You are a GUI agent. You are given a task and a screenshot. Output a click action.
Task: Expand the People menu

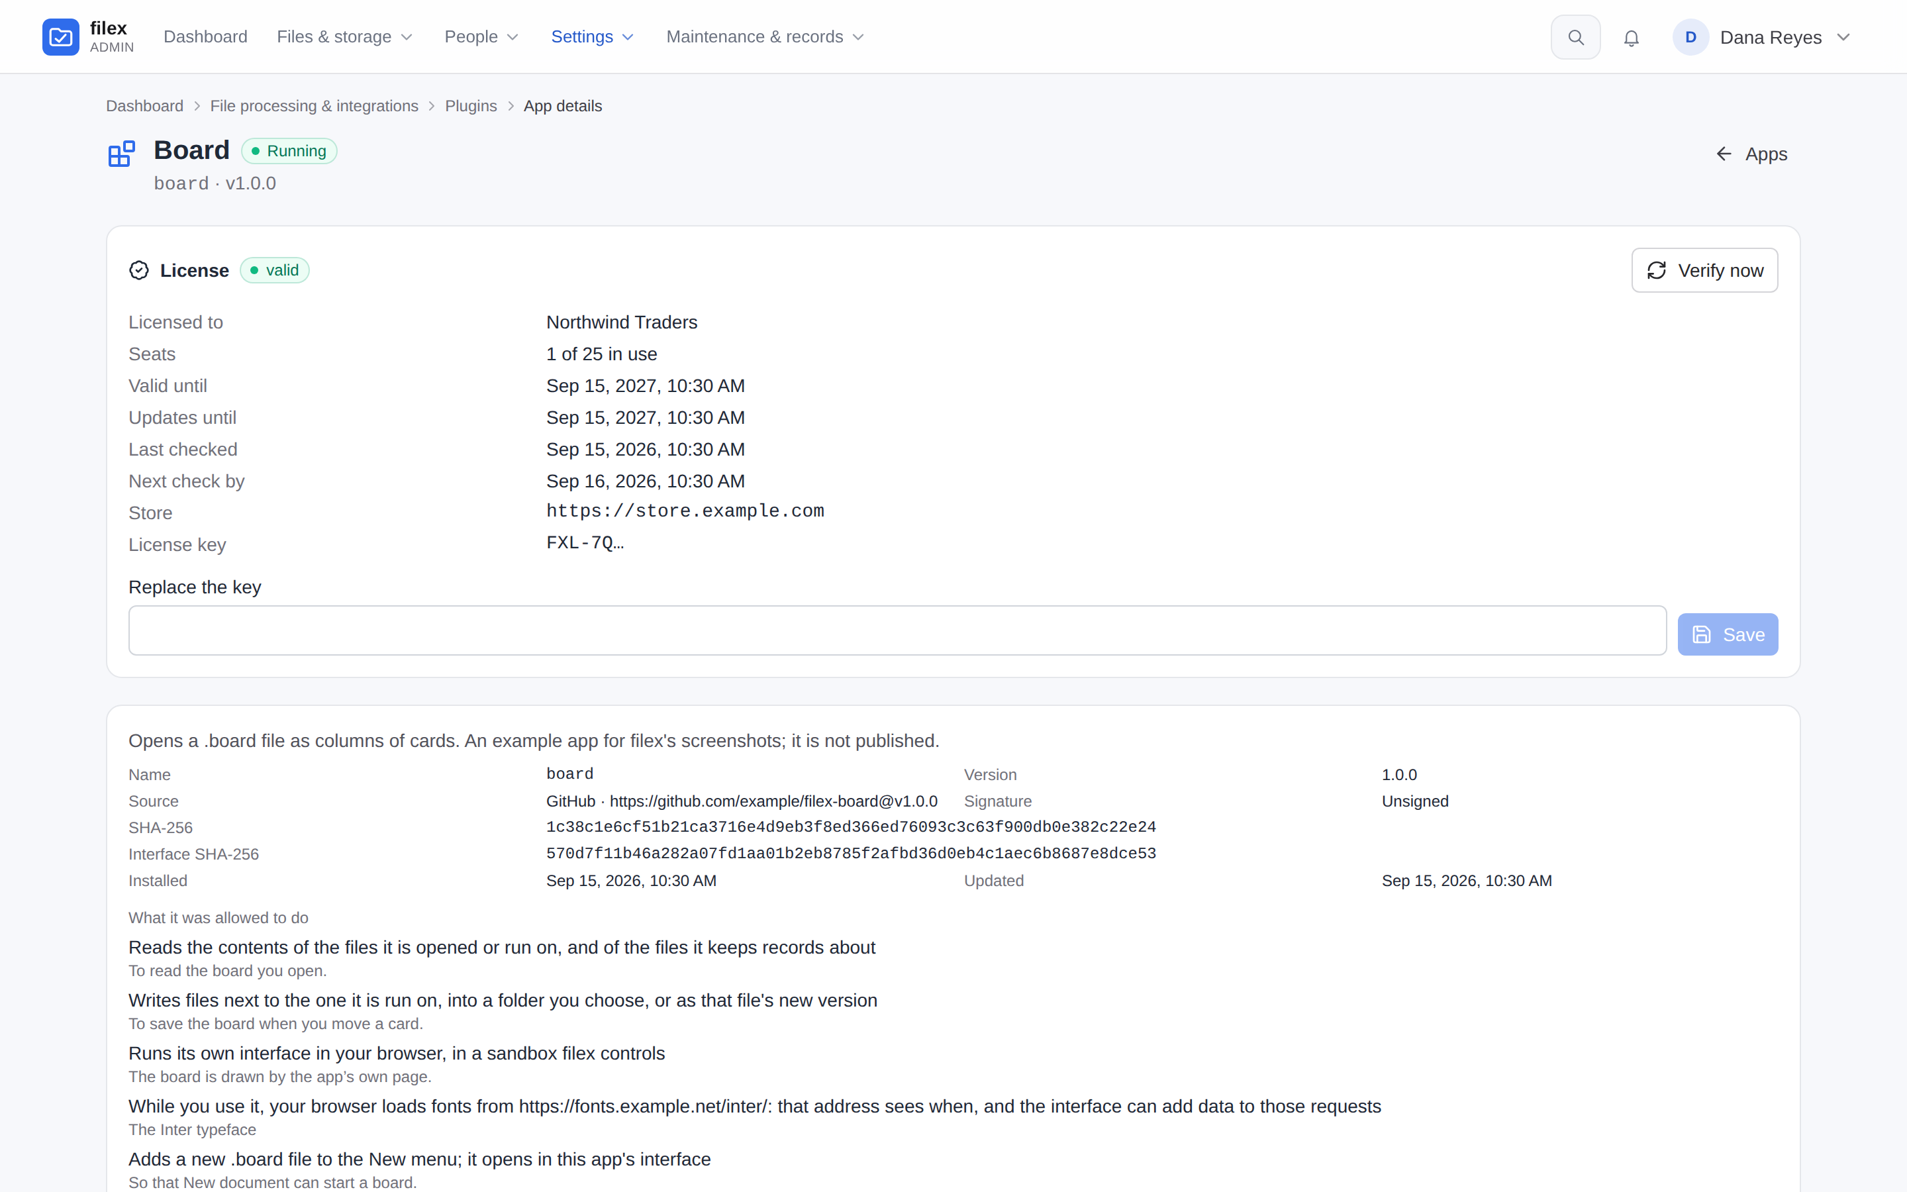(x=481, y=37)
